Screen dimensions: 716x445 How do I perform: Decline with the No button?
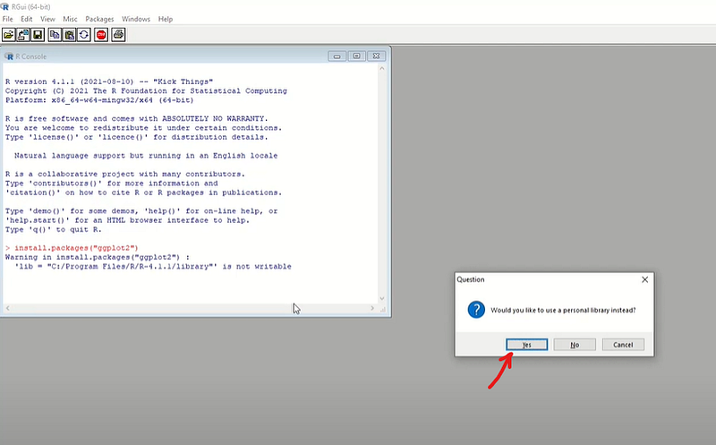pos(575,345)
